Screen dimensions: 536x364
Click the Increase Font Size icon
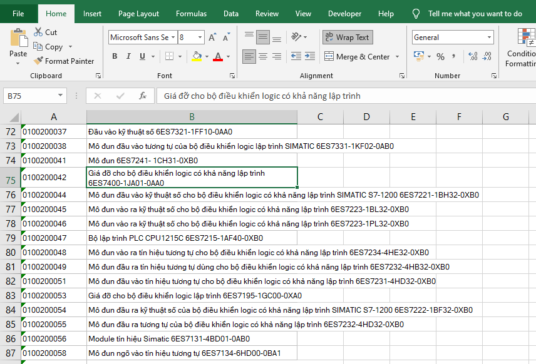(x=212, y=38)
